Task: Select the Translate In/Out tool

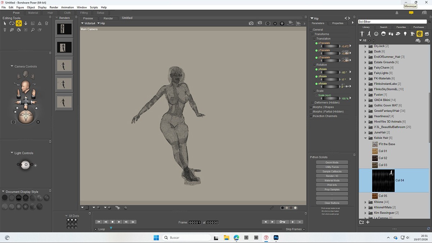Action: click(x=26, y=23)
